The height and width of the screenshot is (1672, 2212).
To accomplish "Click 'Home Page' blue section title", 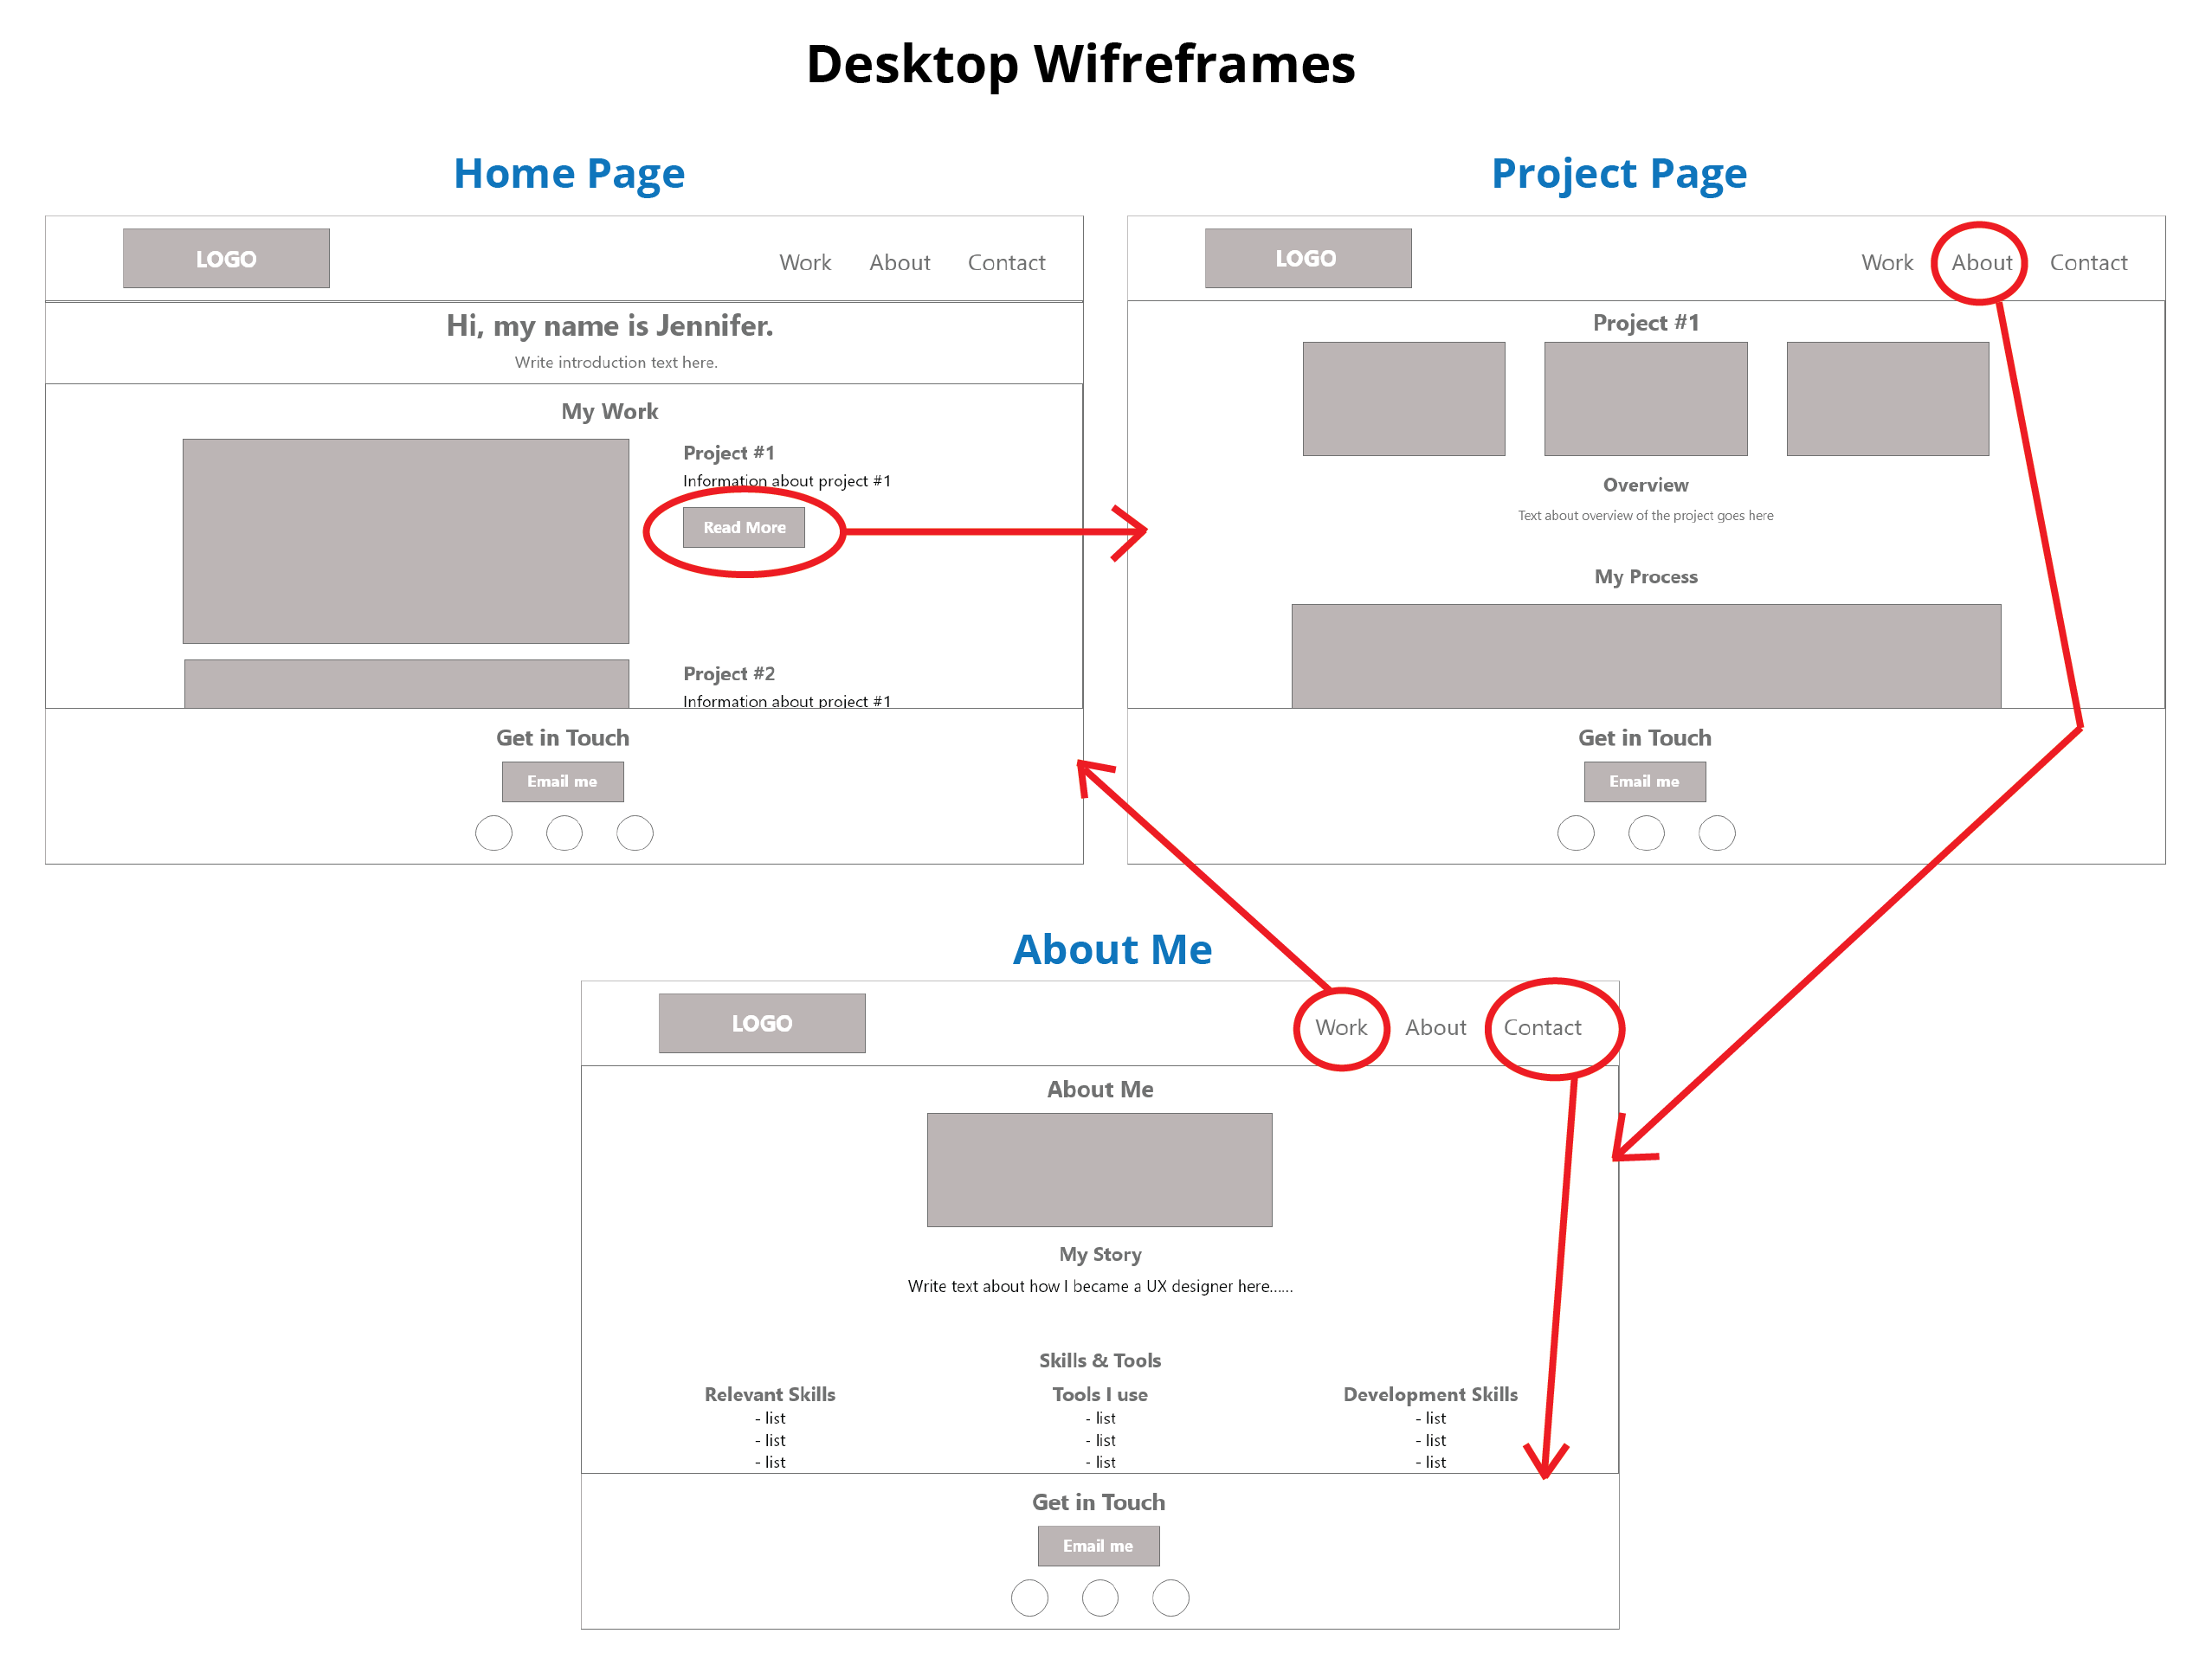I will tap(569, 174).
